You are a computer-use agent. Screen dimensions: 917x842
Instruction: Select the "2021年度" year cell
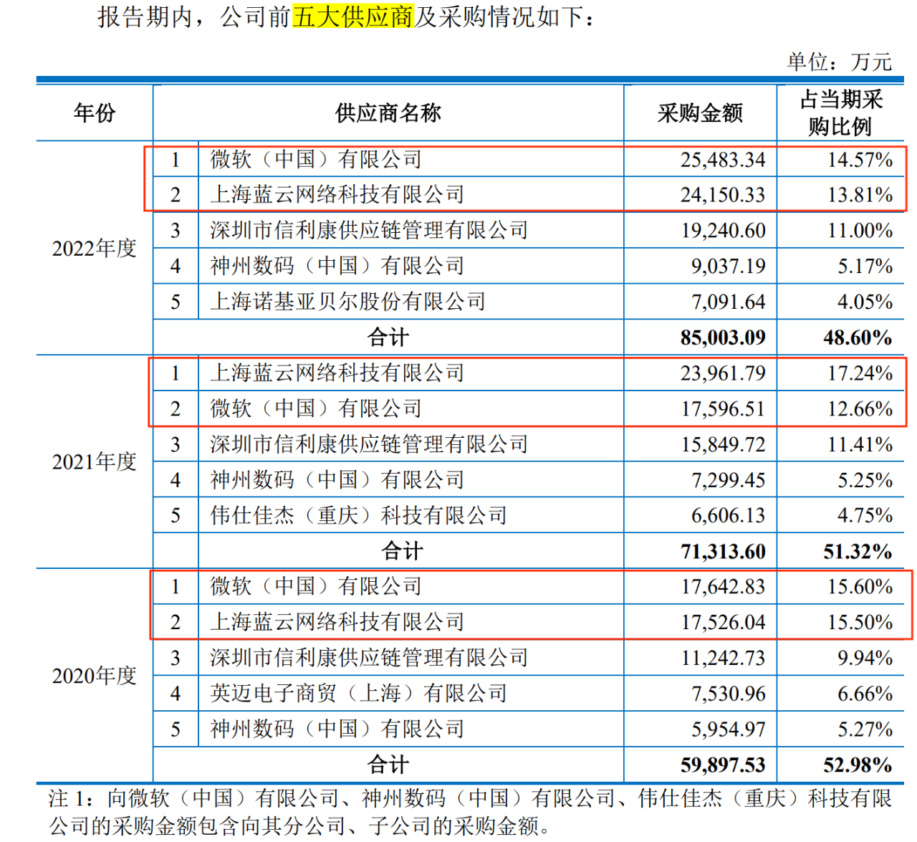click(x=95, y=461)
